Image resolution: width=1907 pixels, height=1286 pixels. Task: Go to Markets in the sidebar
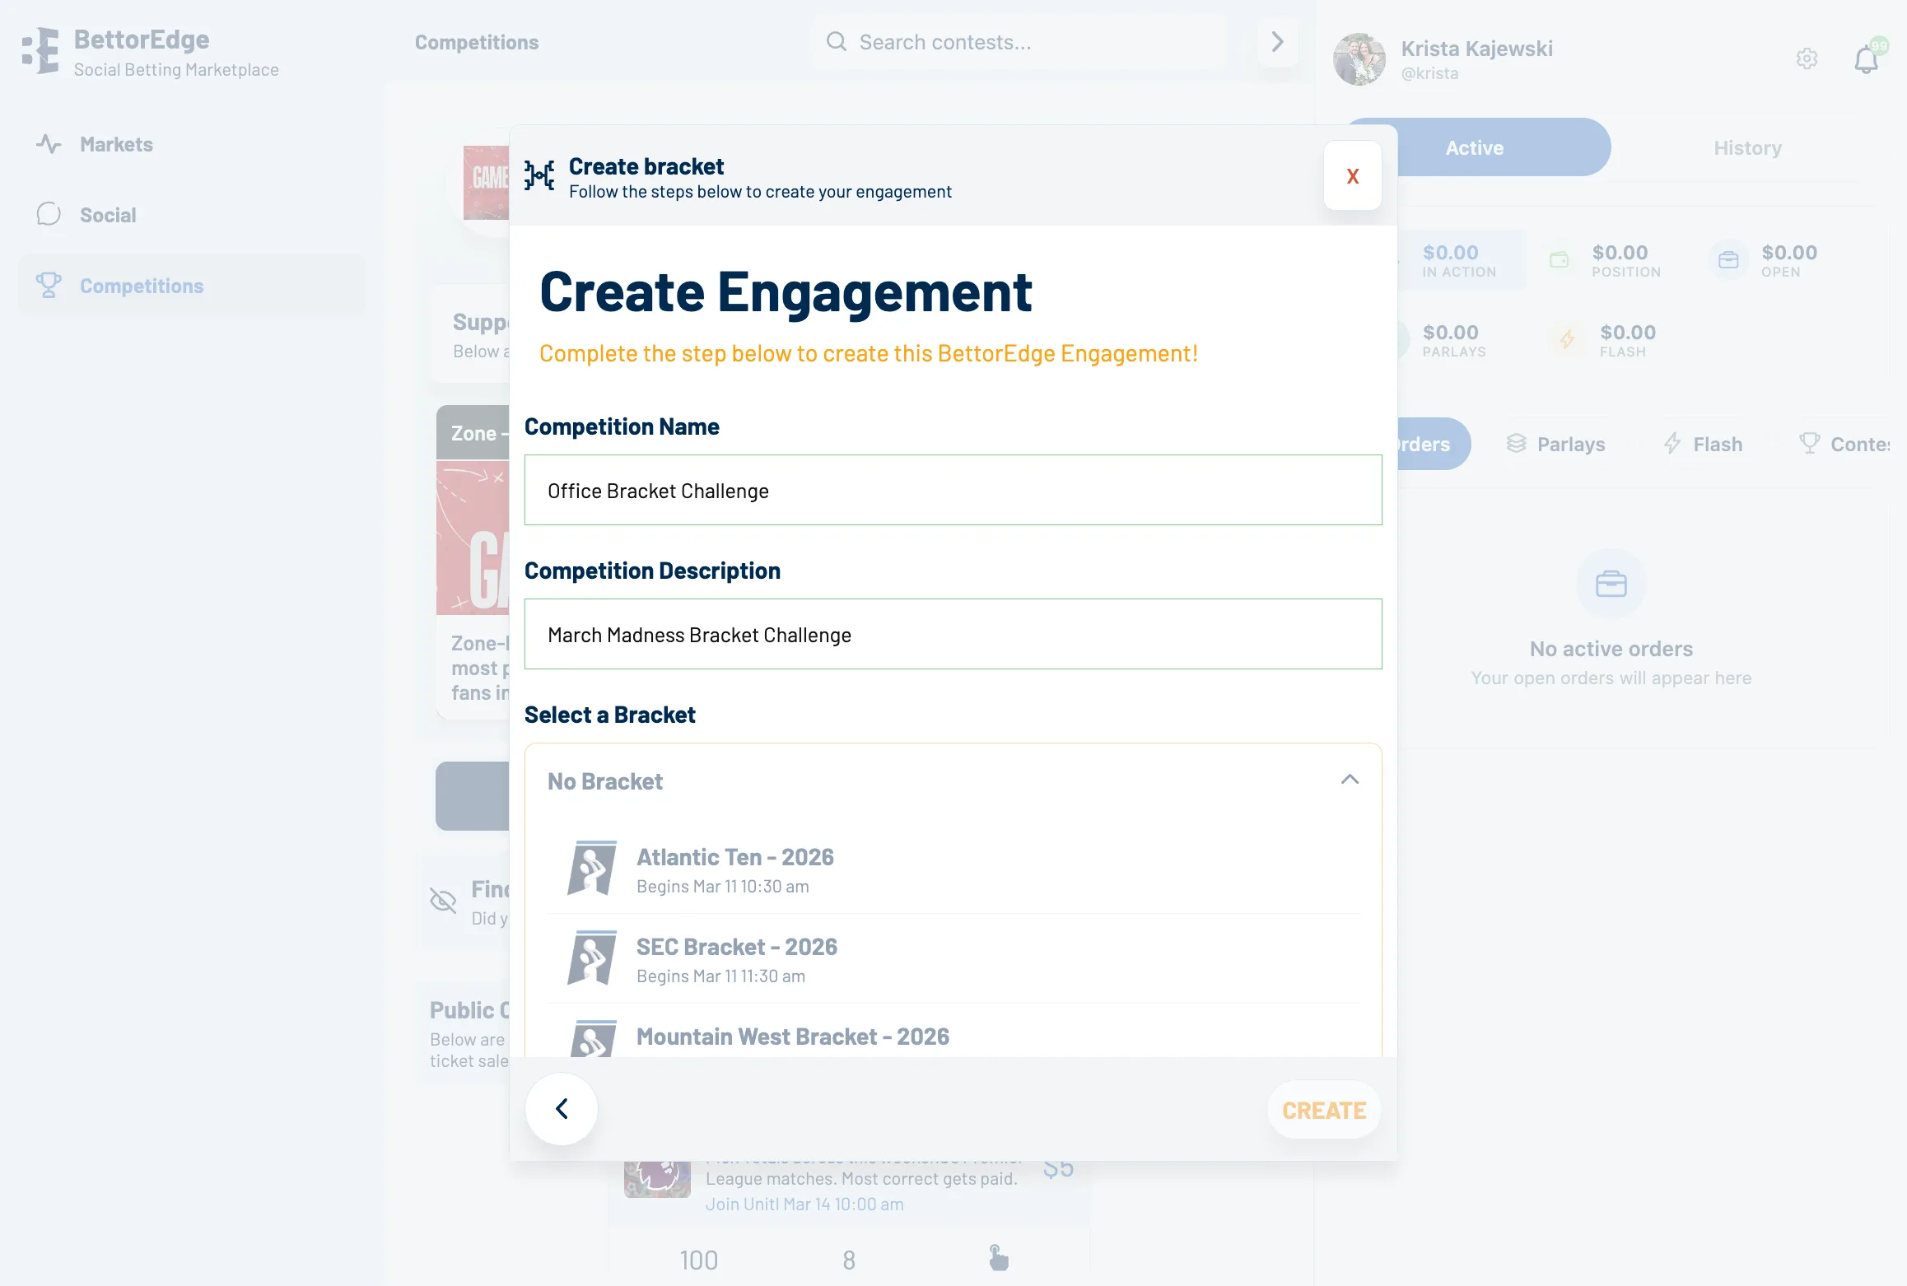coord(116,144)
